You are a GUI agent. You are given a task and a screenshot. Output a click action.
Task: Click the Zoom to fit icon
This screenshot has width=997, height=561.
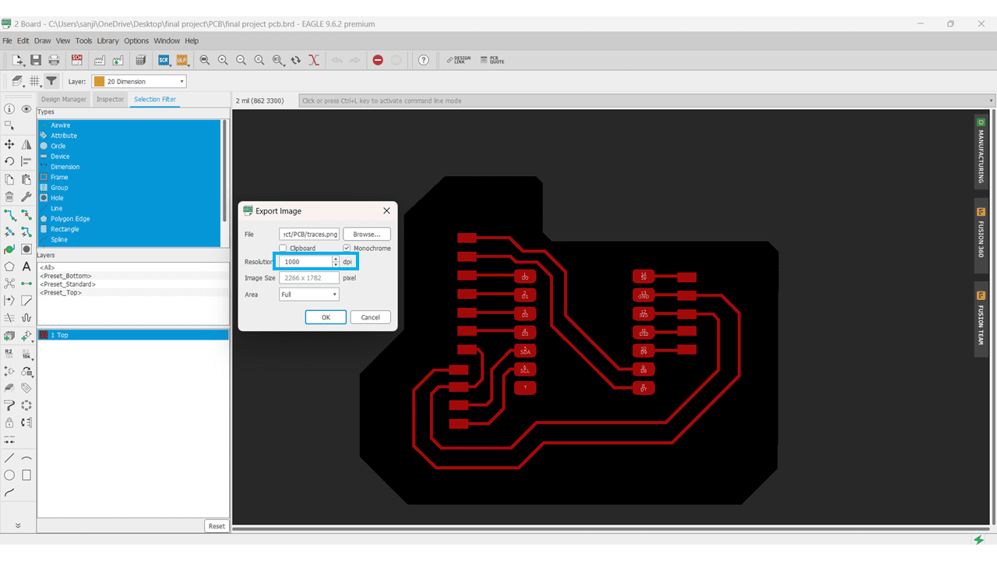pos(205,60)
